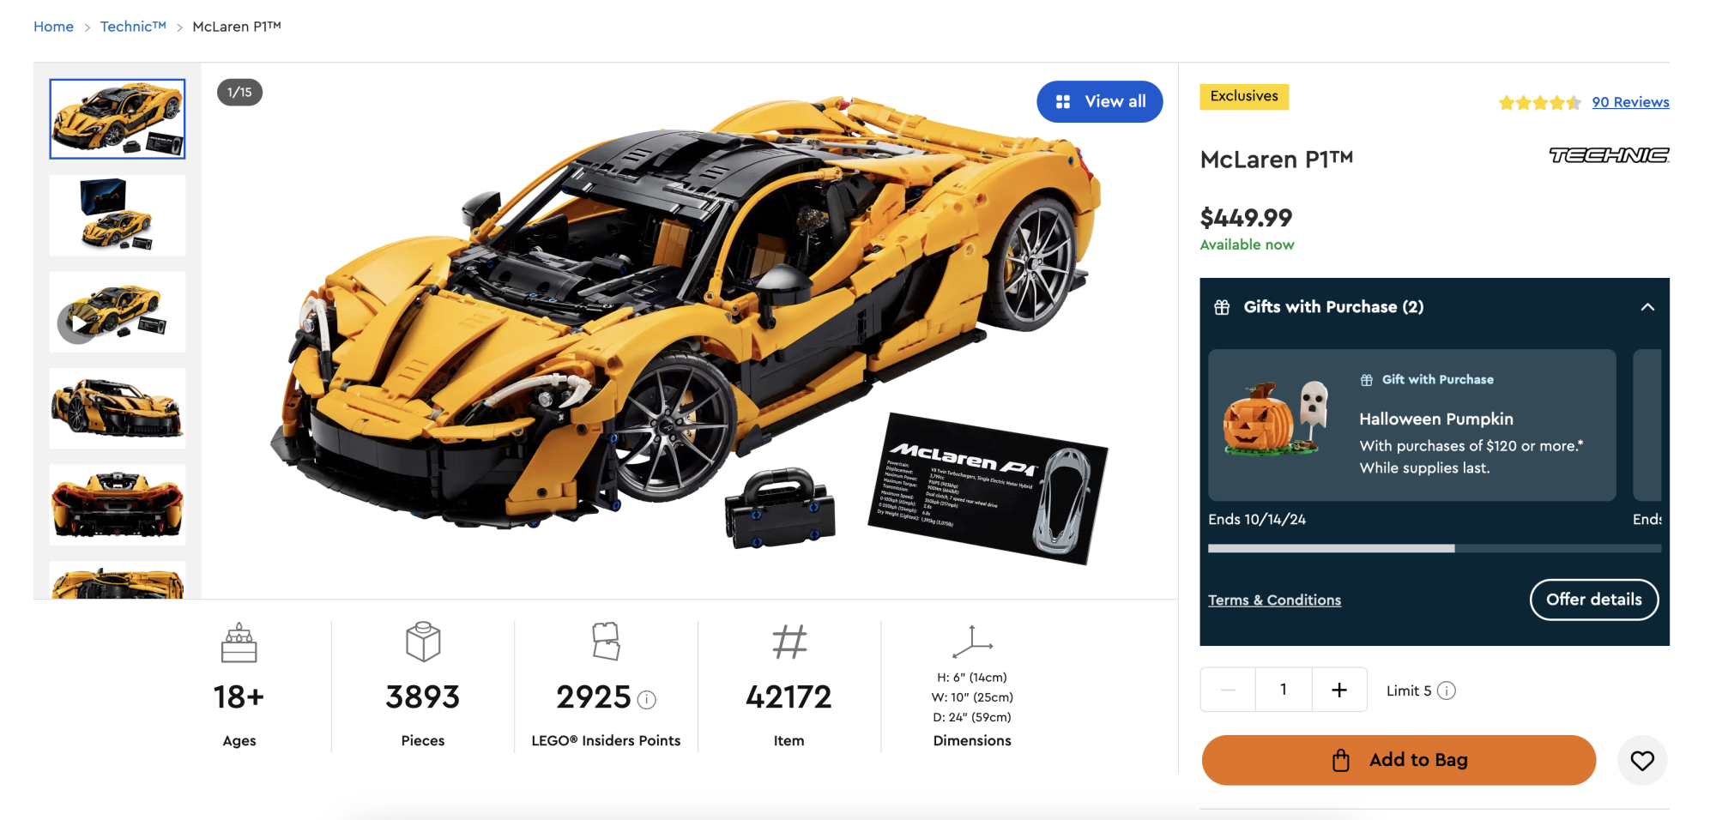Add McLaren P1 to Bag
Image resolution: width=1716 pixels, height=820 pixels.
pos(1399,760)
